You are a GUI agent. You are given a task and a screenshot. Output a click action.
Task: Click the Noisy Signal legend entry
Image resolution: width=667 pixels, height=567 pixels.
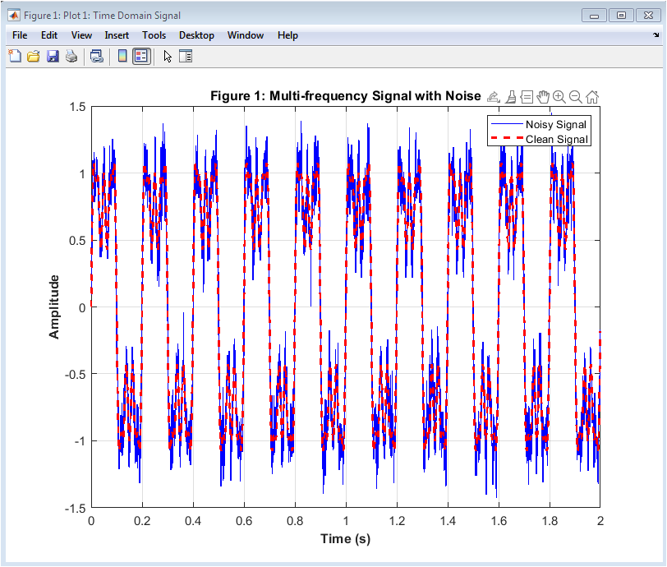(556, 124)
